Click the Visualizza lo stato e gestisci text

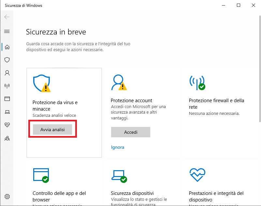(x=139, y=201)
